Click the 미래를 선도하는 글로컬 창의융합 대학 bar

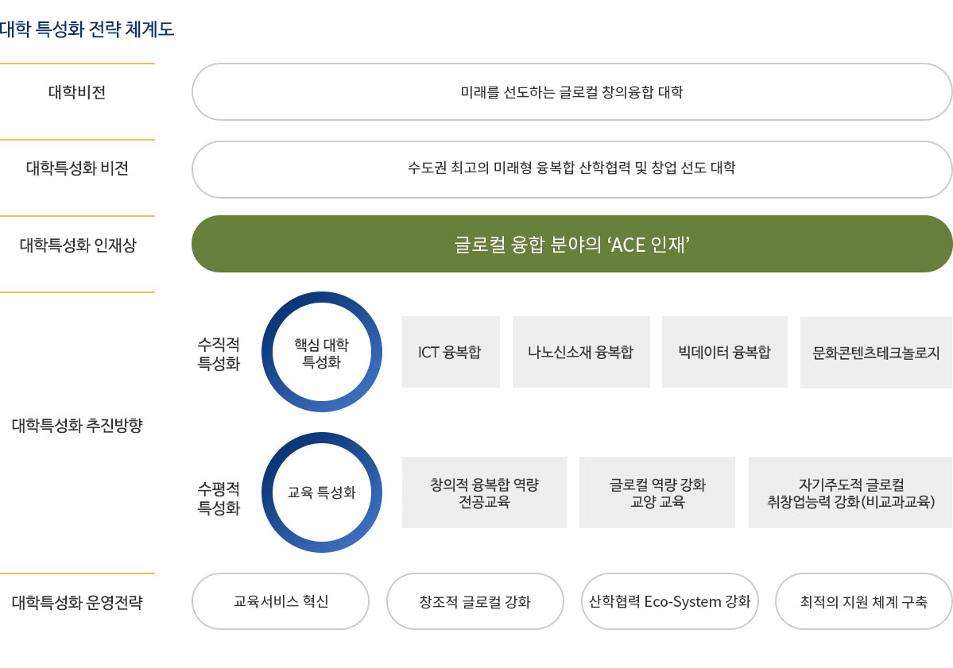coord(571,92)
